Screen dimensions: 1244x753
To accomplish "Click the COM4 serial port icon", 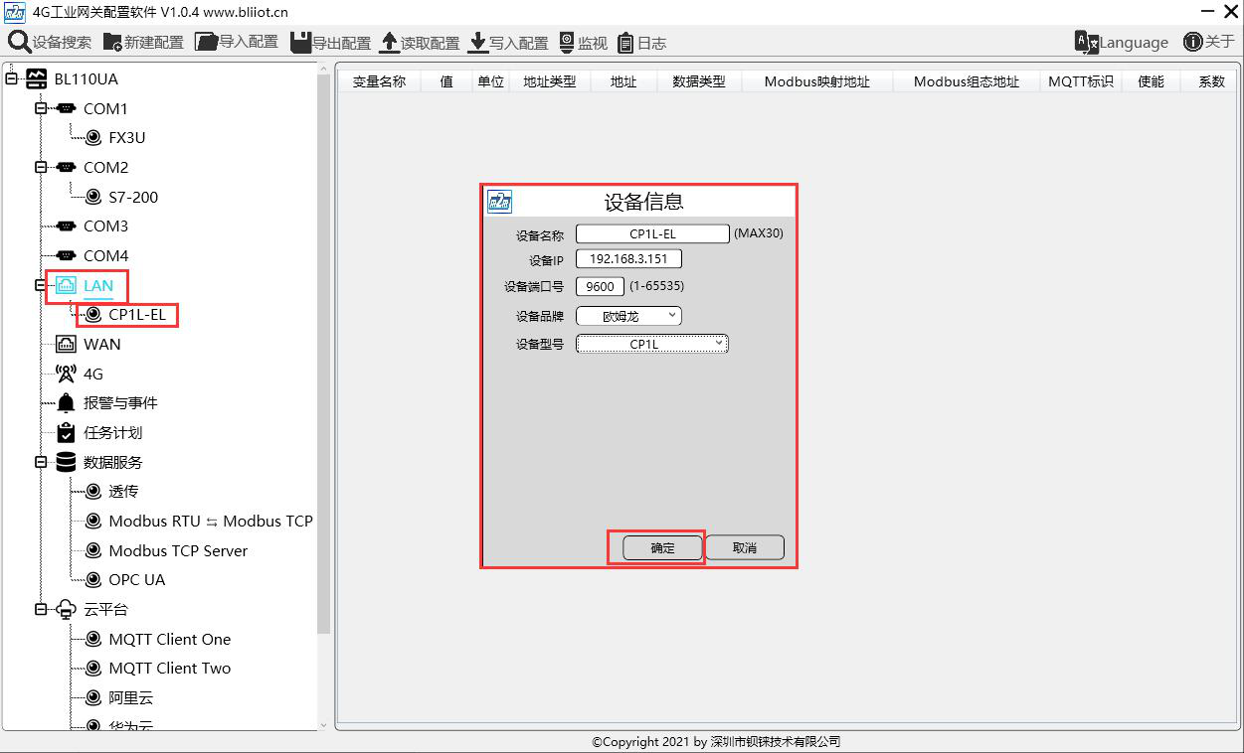I will pos(66,255).
